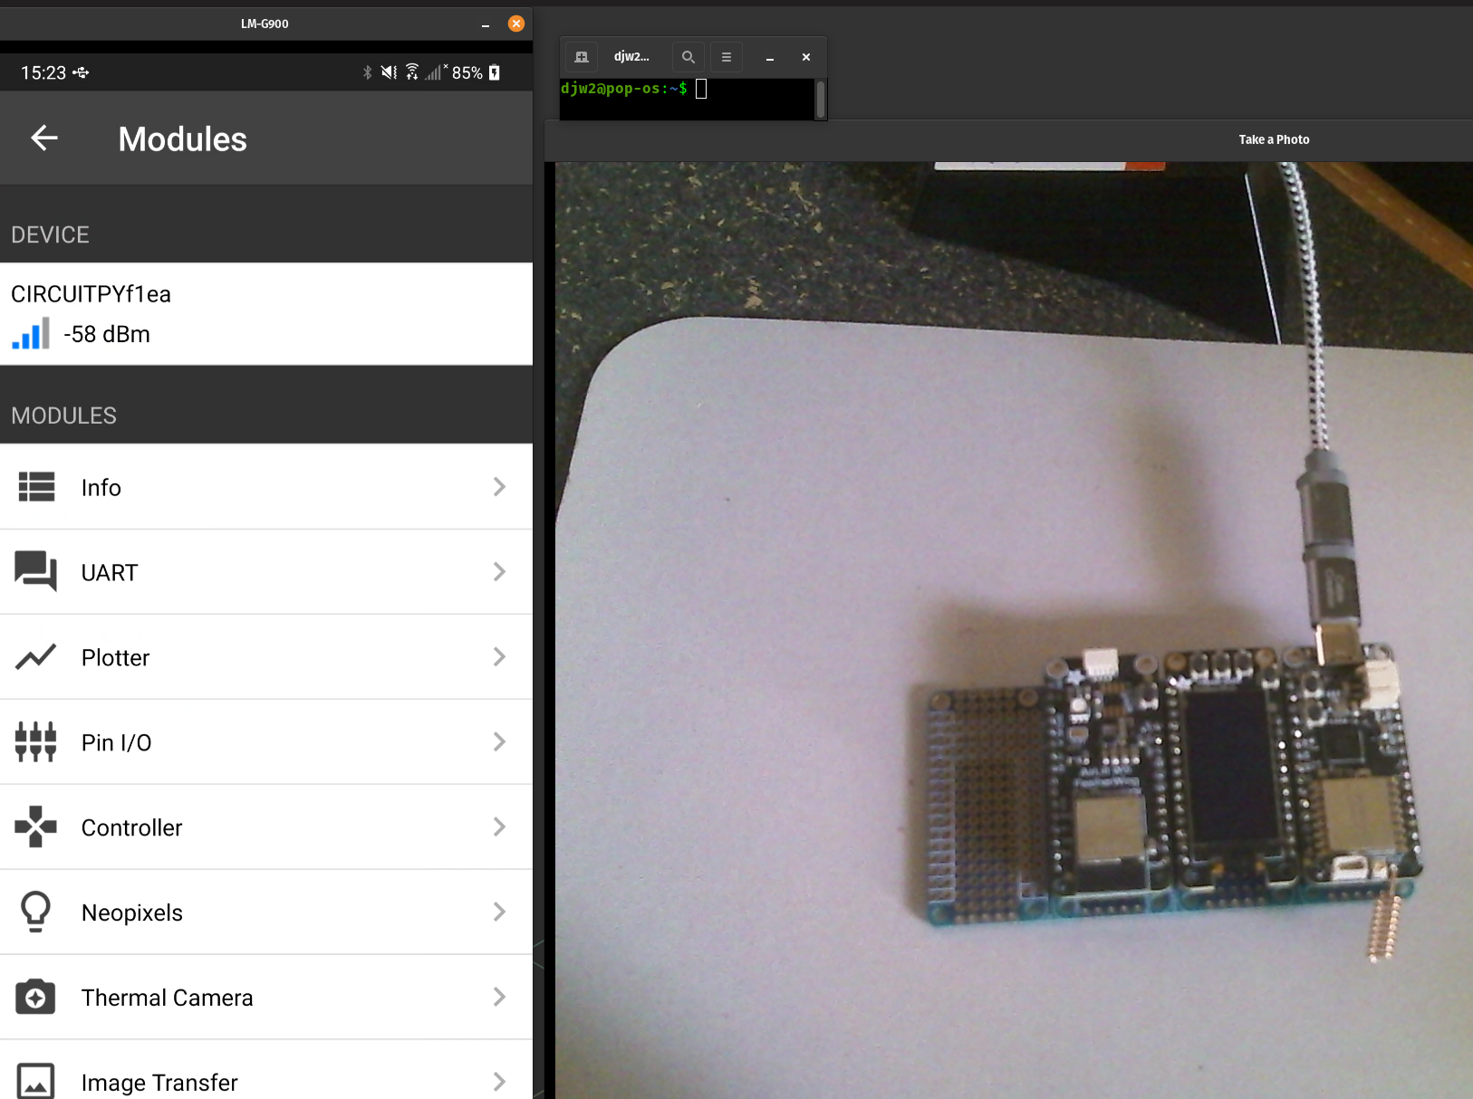This screenshot has height=1099, width=1473.
Task: Select the Plotter line graph icon
Action: (x=36, y=657)
